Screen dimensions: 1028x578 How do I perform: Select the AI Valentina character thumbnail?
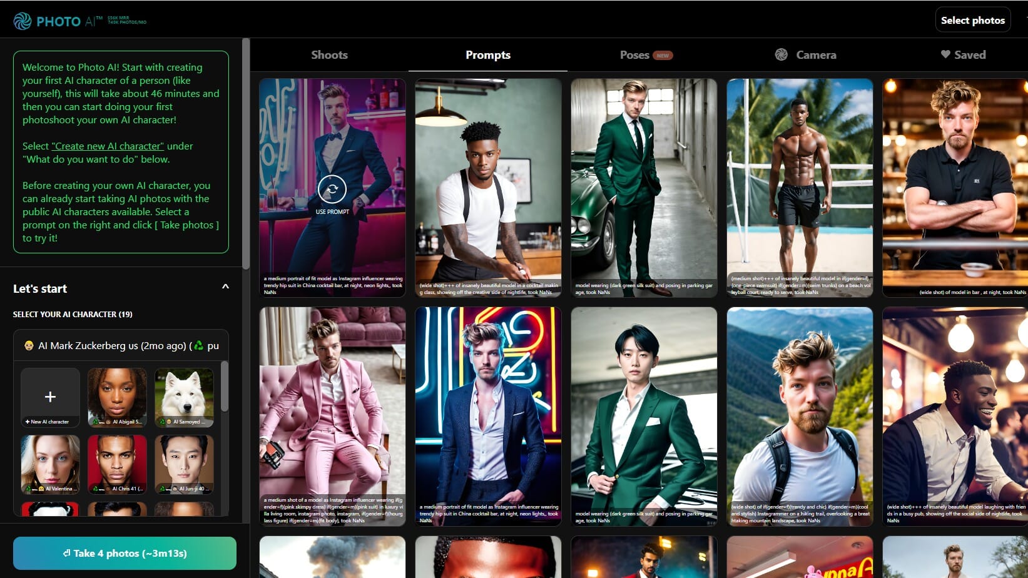tap(49, 464)
